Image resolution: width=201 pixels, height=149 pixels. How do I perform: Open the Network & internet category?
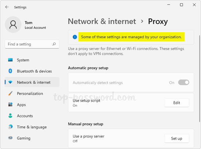point(33,82)
